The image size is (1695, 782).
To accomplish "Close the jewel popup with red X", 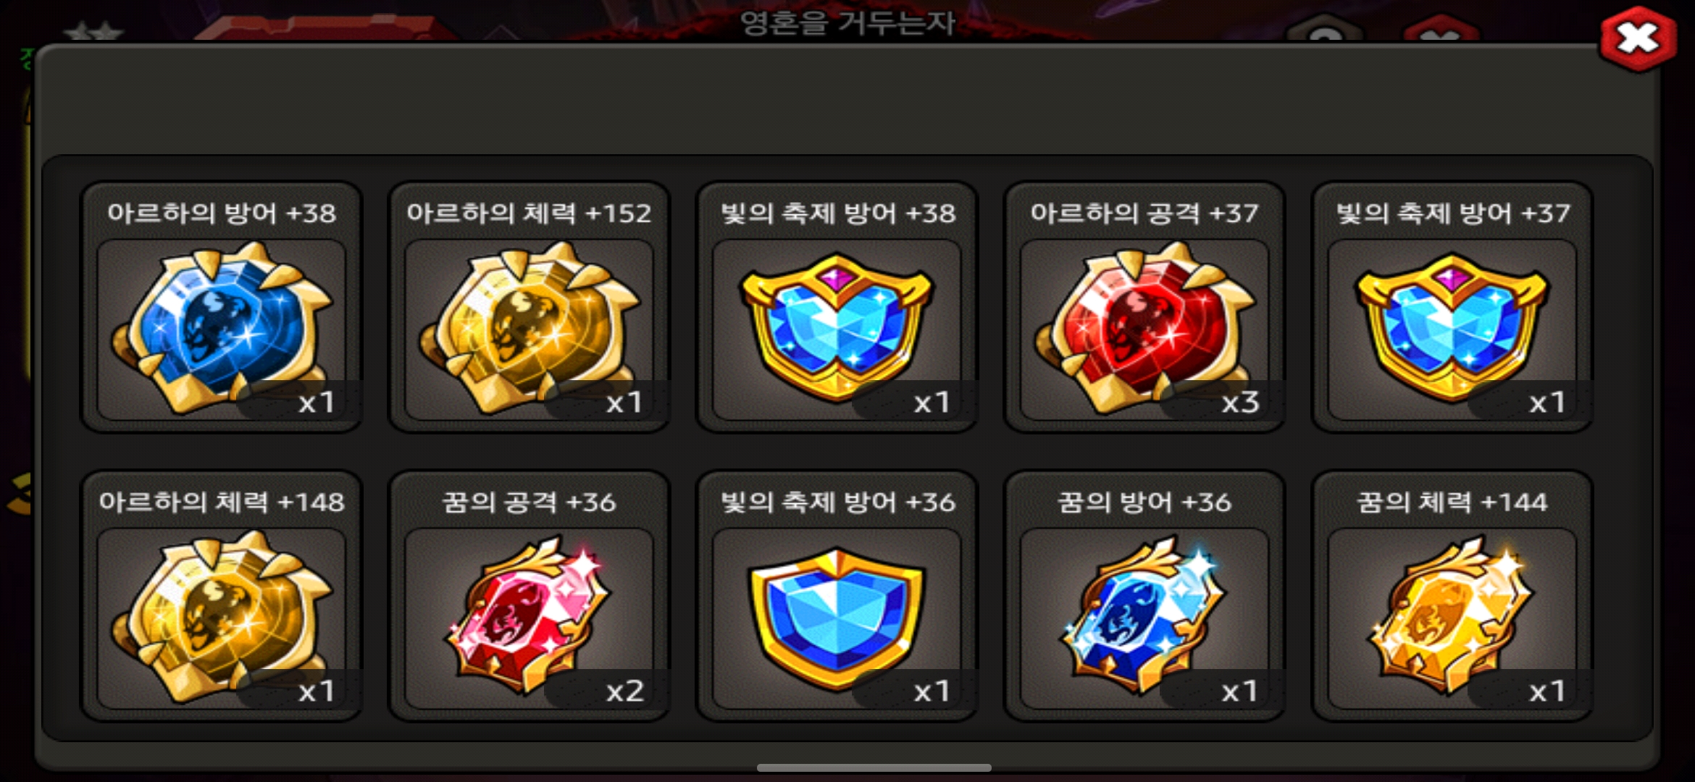I will pyautogui.click(x=1638, y=39).
